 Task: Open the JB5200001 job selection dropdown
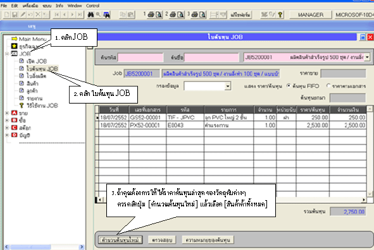[x=367, y=57]
